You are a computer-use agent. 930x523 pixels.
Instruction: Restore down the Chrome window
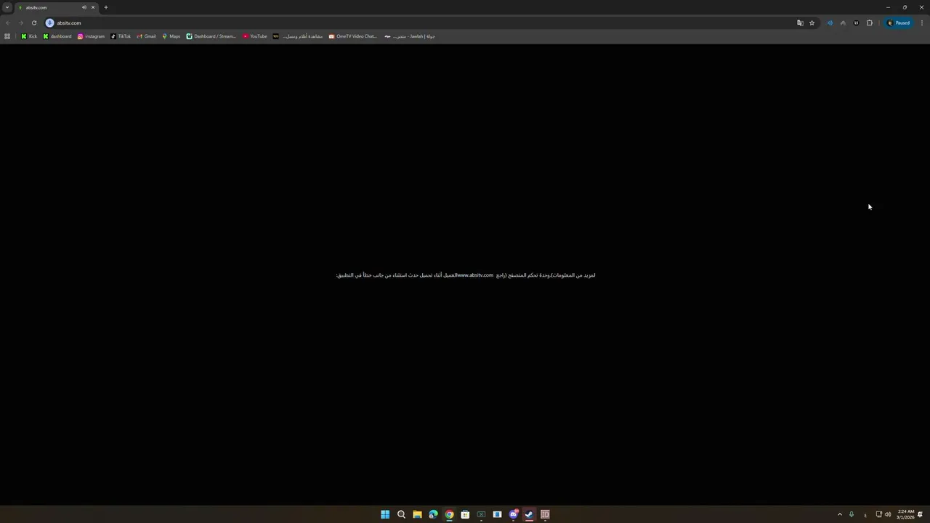pyautogui.click(x=905, y=7)
